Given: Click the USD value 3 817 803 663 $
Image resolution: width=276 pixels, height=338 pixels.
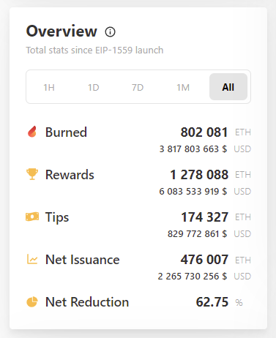Looking at the screenshot, I should point(193,149).
